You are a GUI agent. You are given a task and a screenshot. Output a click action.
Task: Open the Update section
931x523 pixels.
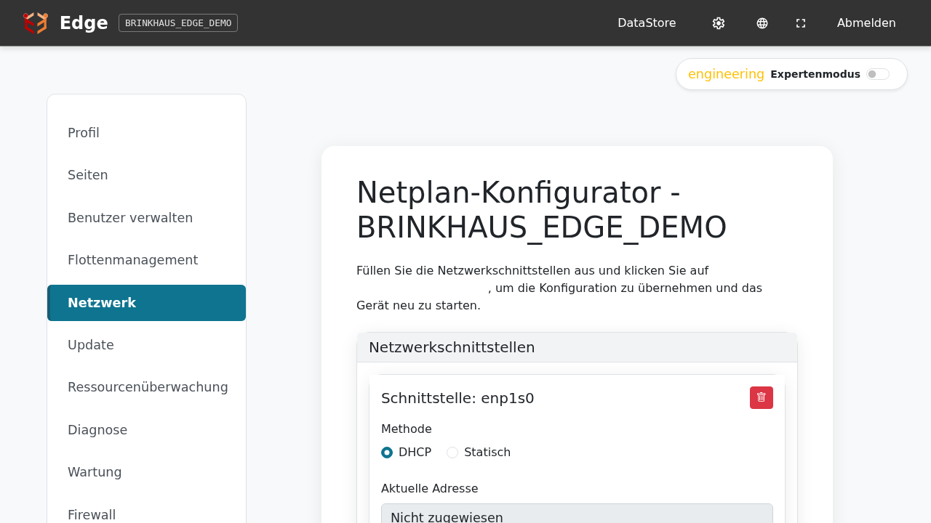(x=147, y=345)
